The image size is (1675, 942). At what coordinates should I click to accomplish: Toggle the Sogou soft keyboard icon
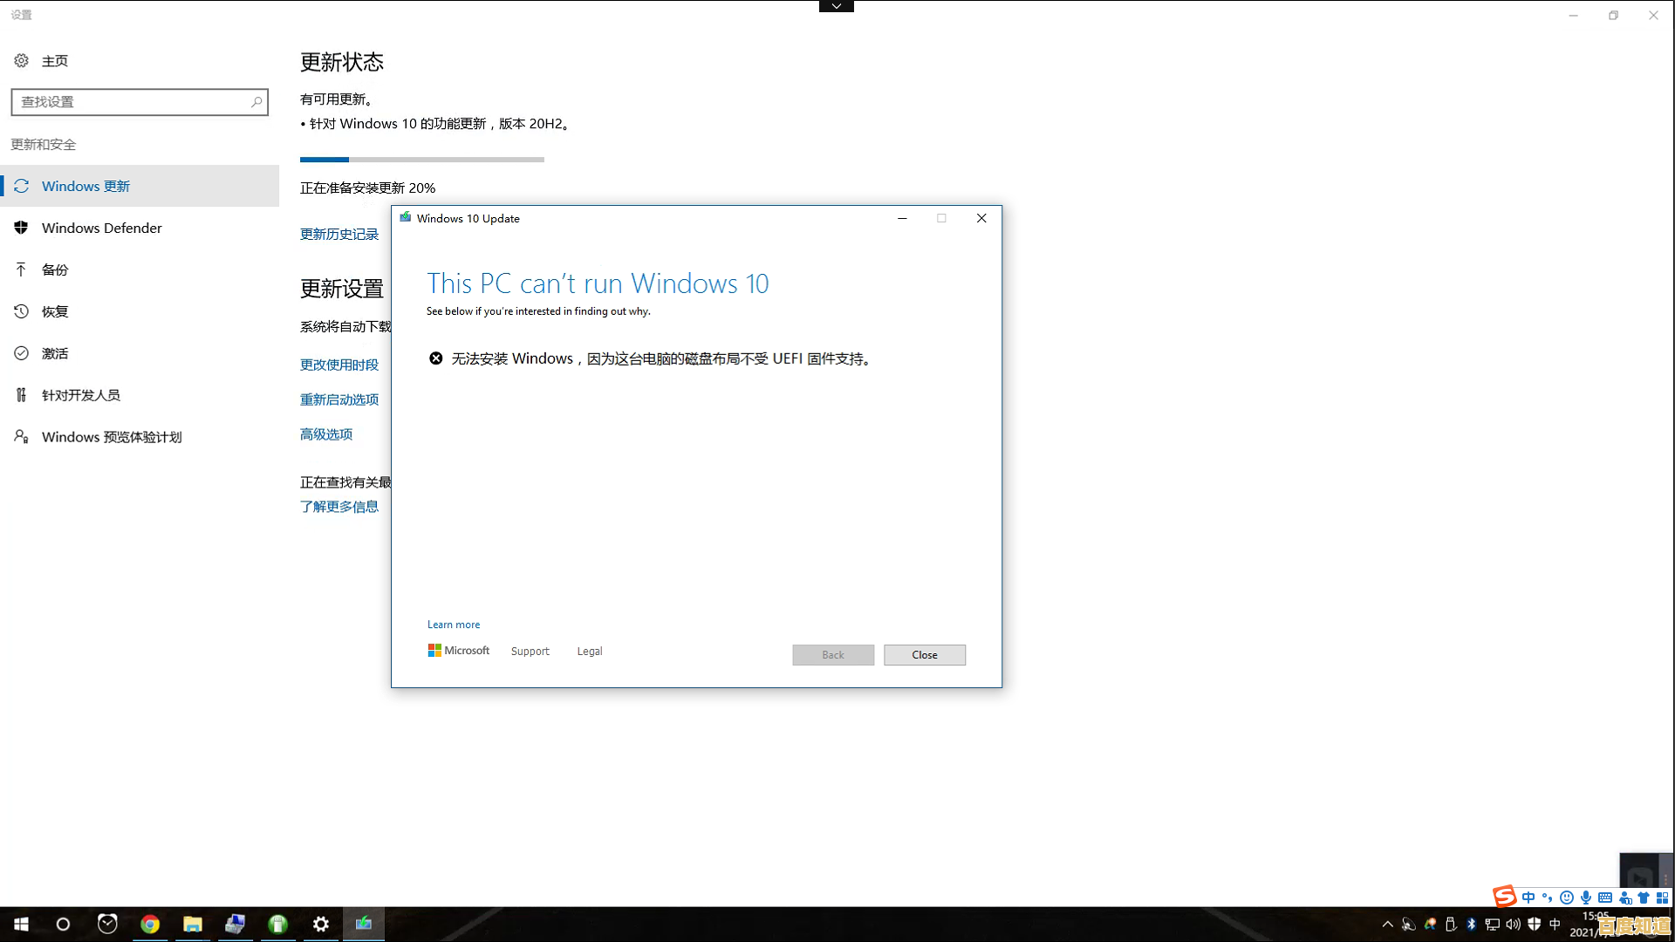(1605, 897)
